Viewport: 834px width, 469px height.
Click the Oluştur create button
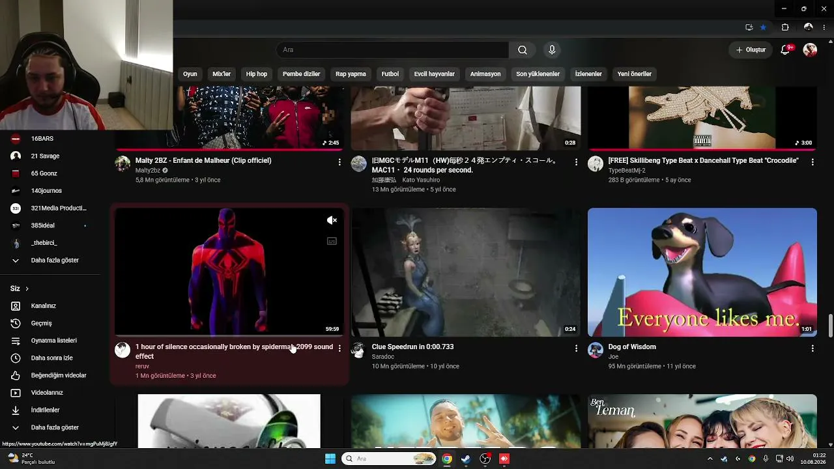751,50
